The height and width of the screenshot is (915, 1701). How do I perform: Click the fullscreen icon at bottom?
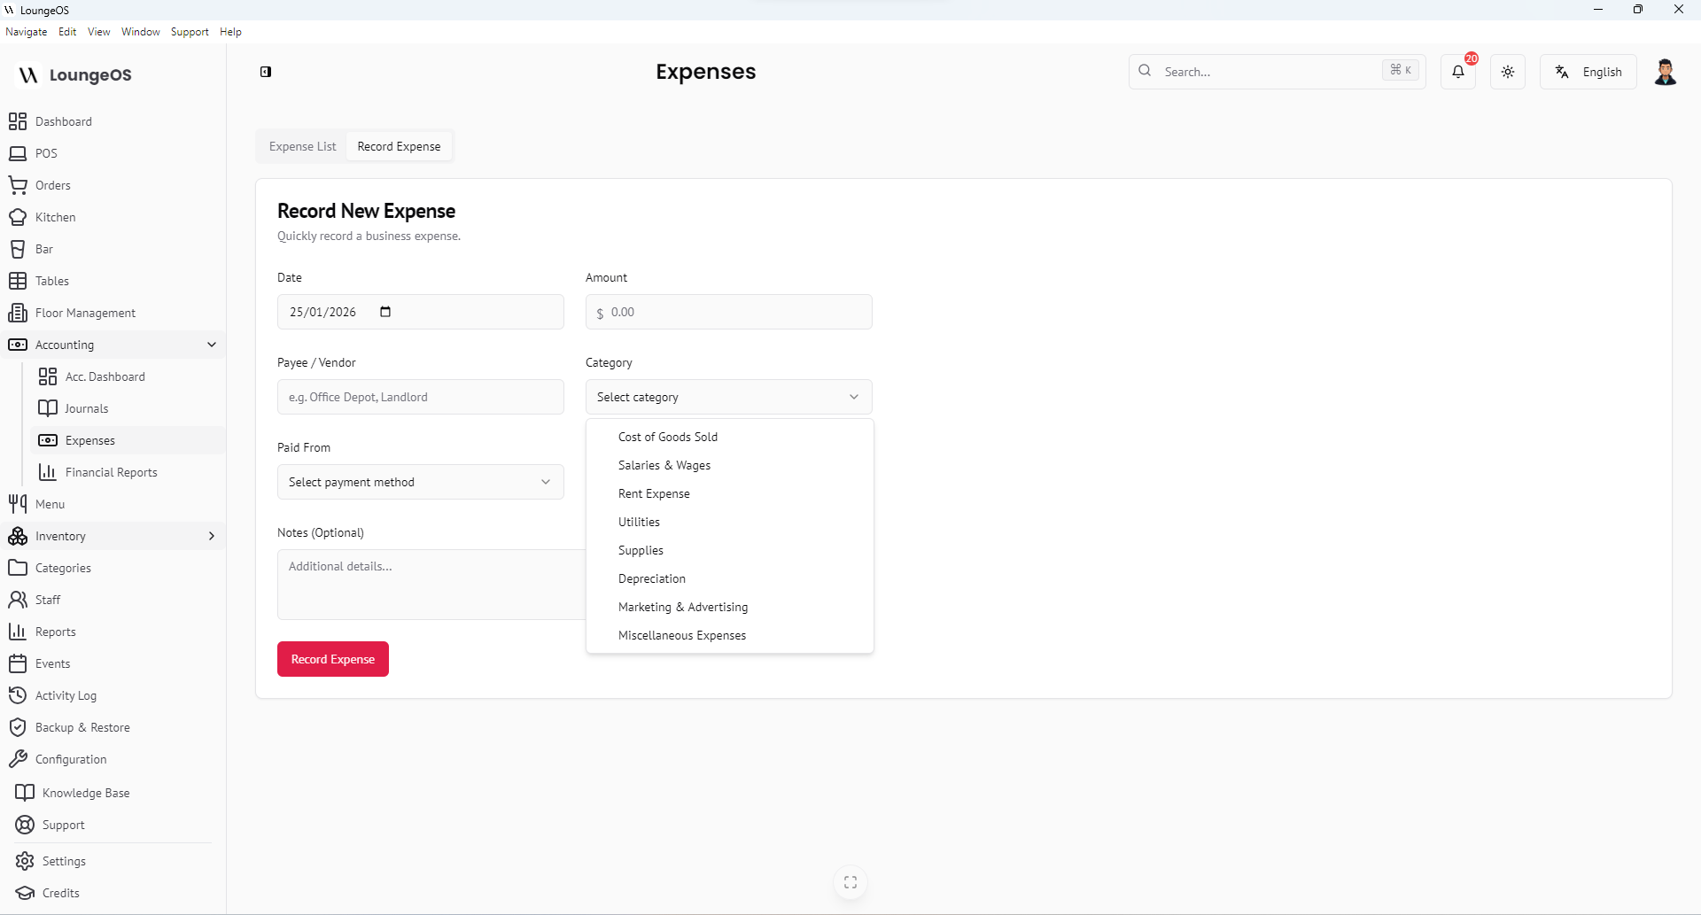coord(850,882)
